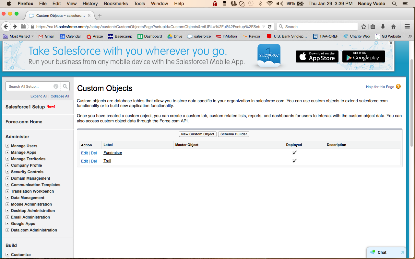Click the Salesforce1 app logo in banner

coord(269,55)
